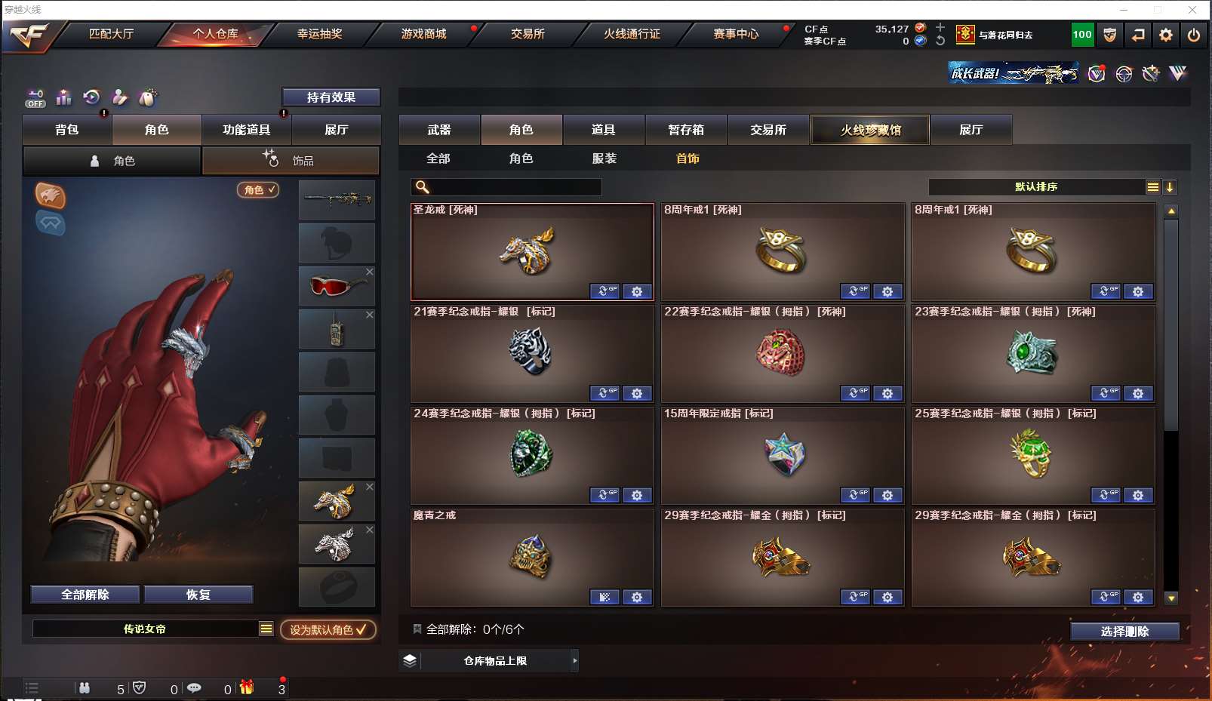Toggle the 角色 checkmark pill above preview

tap(259, 190)
